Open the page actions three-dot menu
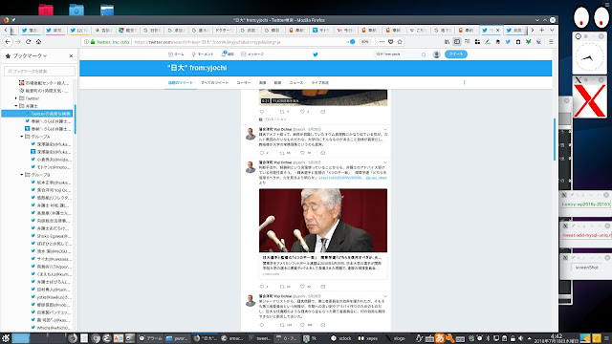 coord(382,42)
